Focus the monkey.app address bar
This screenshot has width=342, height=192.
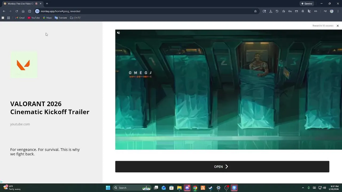coord(147,11)
